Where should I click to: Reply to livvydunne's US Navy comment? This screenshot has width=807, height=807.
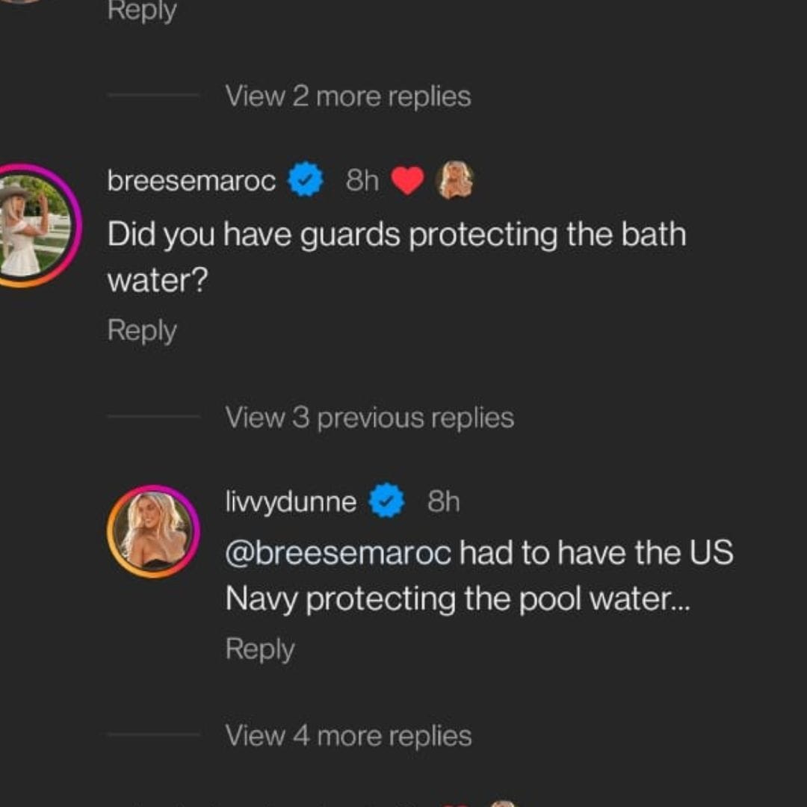[260, 649]
